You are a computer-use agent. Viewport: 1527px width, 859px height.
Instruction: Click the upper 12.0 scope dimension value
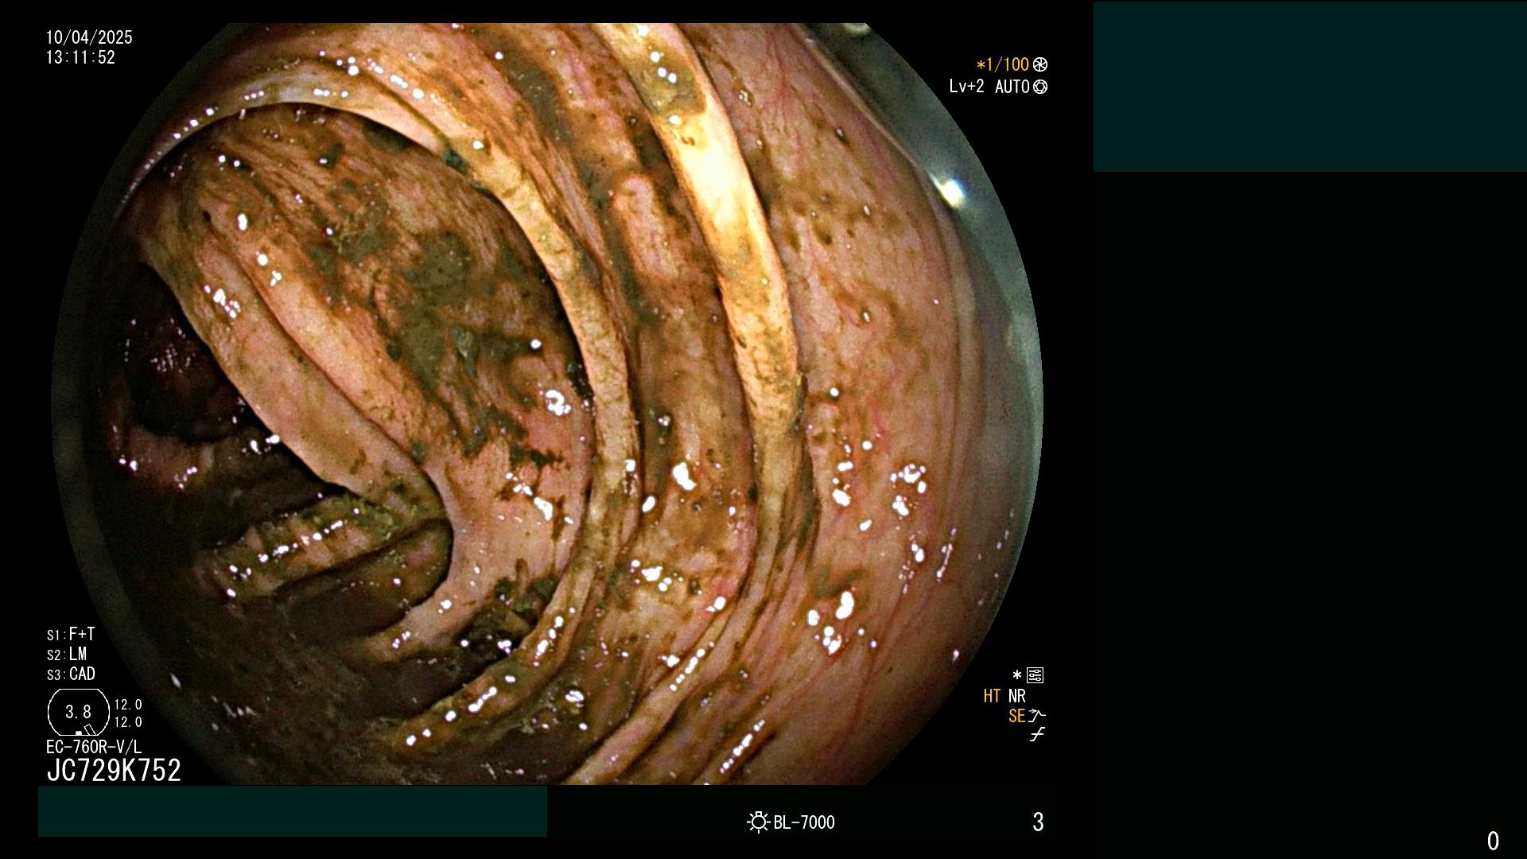click(x=128, y=705)
